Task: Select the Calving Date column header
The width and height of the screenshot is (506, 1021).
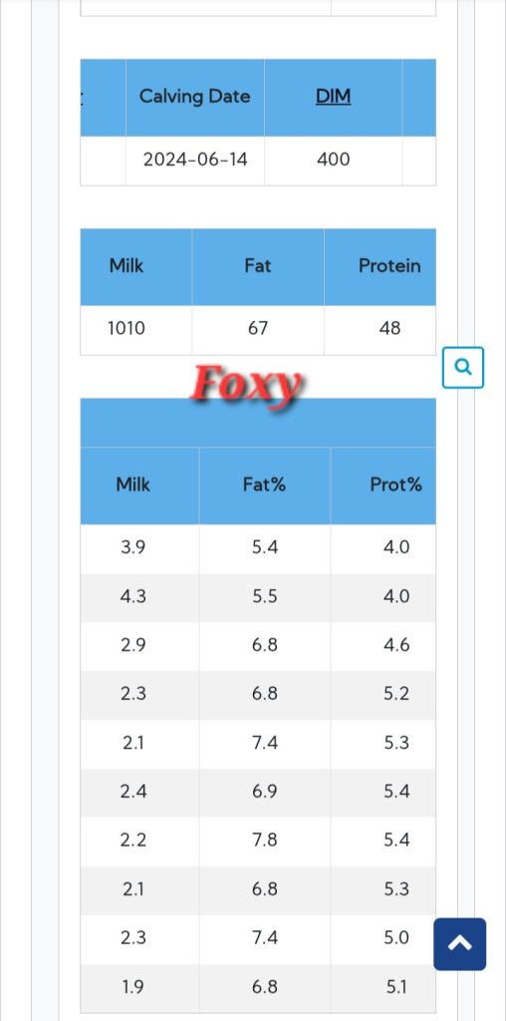Action: 194,97
